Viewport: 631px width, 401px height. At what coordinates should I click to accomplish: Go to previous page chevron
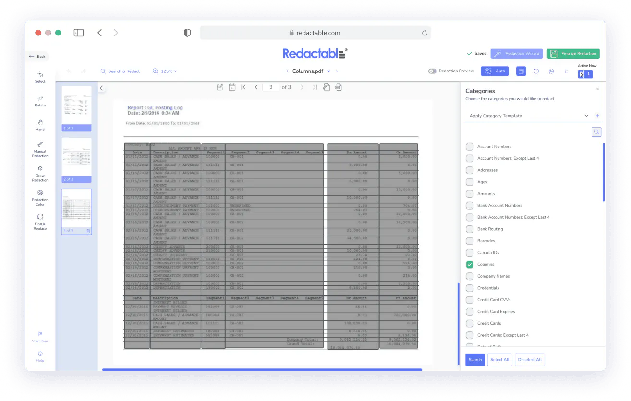[x=256, y=87]
